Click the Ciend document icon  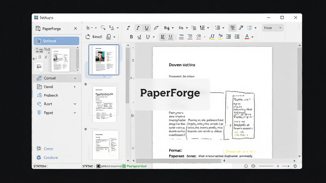(x=39, y=87)
